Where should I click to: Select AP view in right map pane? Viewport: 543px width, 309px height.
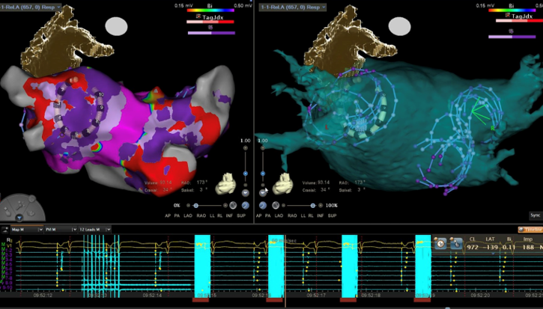(258, 215)
